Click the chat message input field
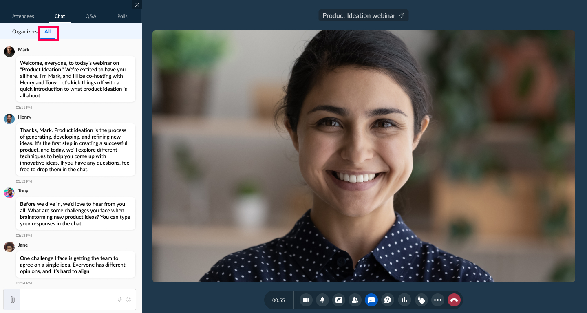The height and width of the screenshot is (313, 587). point(68,300)
